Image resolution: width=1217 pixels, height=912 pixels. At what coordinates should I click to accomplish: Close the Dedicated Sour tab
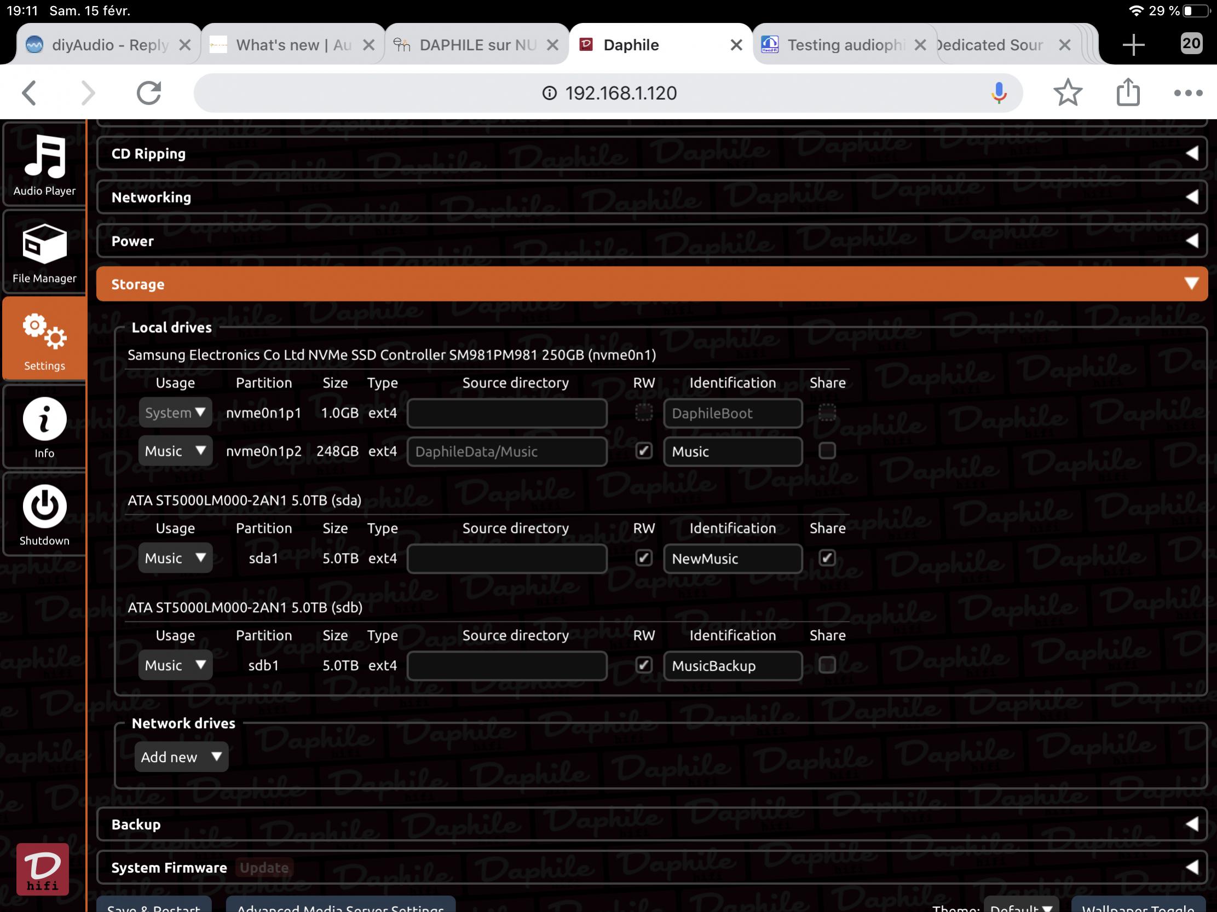tap(1065, 45)
